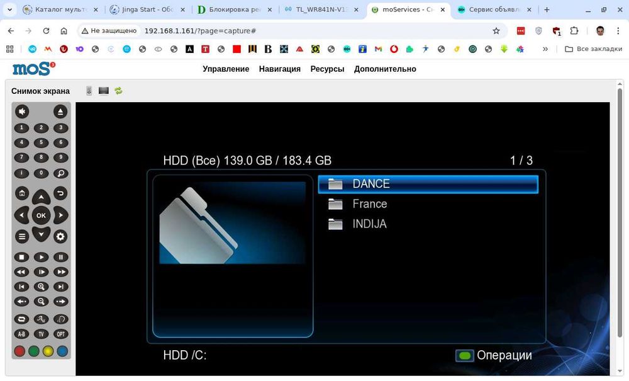The height and width of the screenshot is (381, 629).
Task: Click the OPT button on the remote
Action: [x=60, y=334]
